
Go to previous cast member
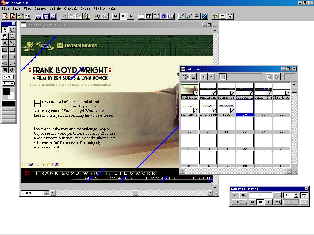coord(204,77)
